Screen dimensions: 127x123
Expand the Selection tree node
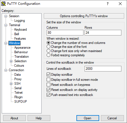[11, 61]
